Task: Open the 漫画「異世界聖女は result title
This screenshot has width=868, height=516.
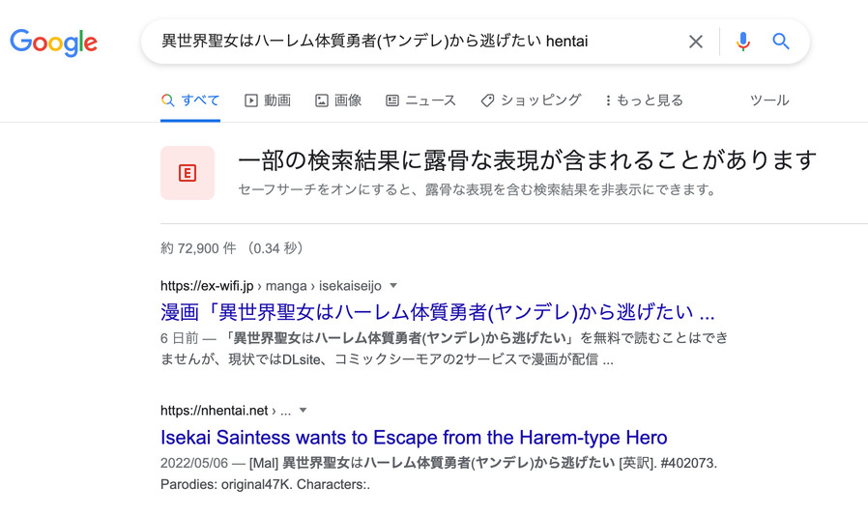Action: (x=437, y=312)
